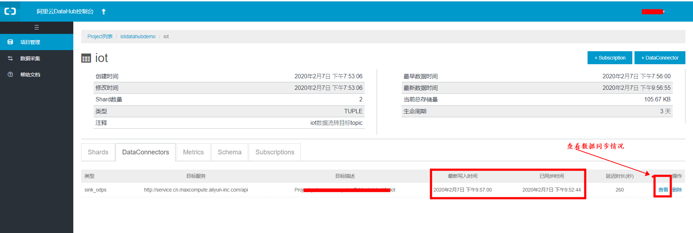Click the 生命周期 value 3 天
This screenshot has height=233, width=693.
click(665, 111)
